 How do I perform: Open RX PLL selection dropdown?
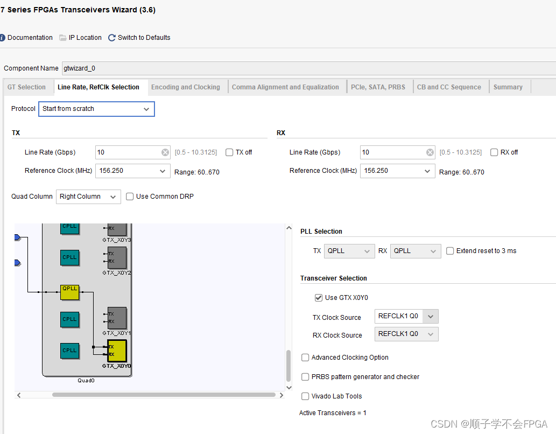(x=416, y=251)
